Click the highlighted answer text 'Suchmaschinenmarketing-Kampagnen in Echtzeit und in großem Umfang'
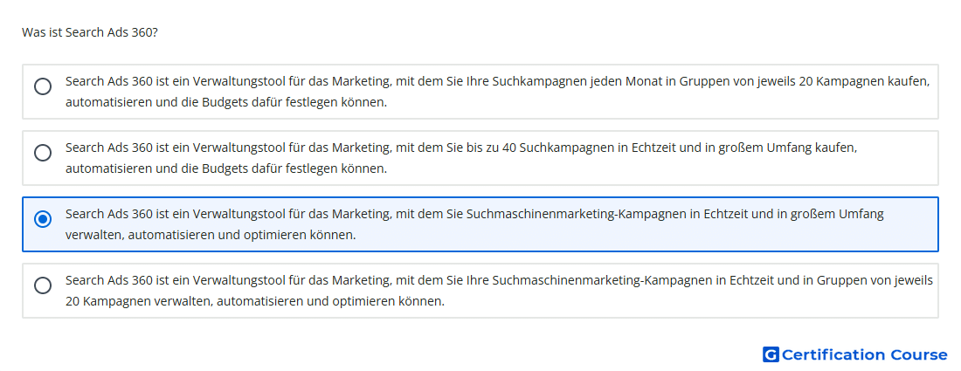Screen dimensions: 961x371 (x=675, y=214)
